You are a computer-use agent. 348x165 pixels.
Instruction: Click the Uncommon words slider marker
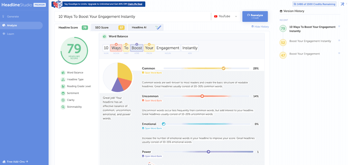(x=202, y=96)
